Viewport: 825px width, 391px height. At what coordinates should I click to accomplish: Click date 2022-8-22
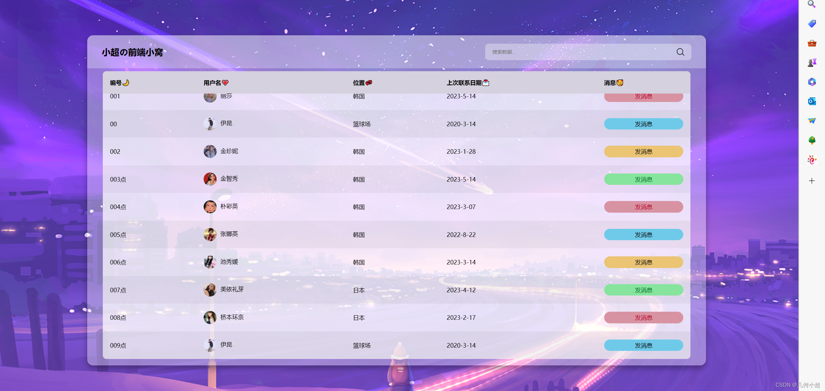(461, 235)
